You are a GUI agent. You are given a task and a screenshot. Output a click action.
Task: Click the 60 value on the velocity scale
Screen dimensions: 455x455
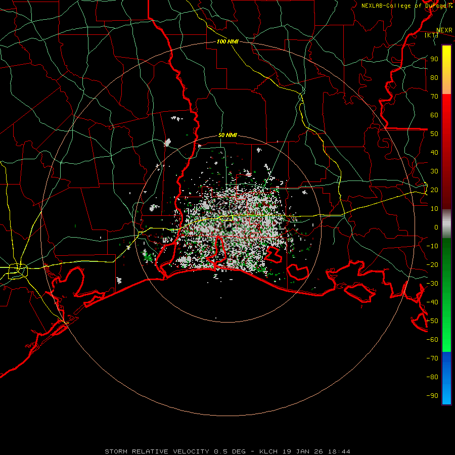pos(434,115)
